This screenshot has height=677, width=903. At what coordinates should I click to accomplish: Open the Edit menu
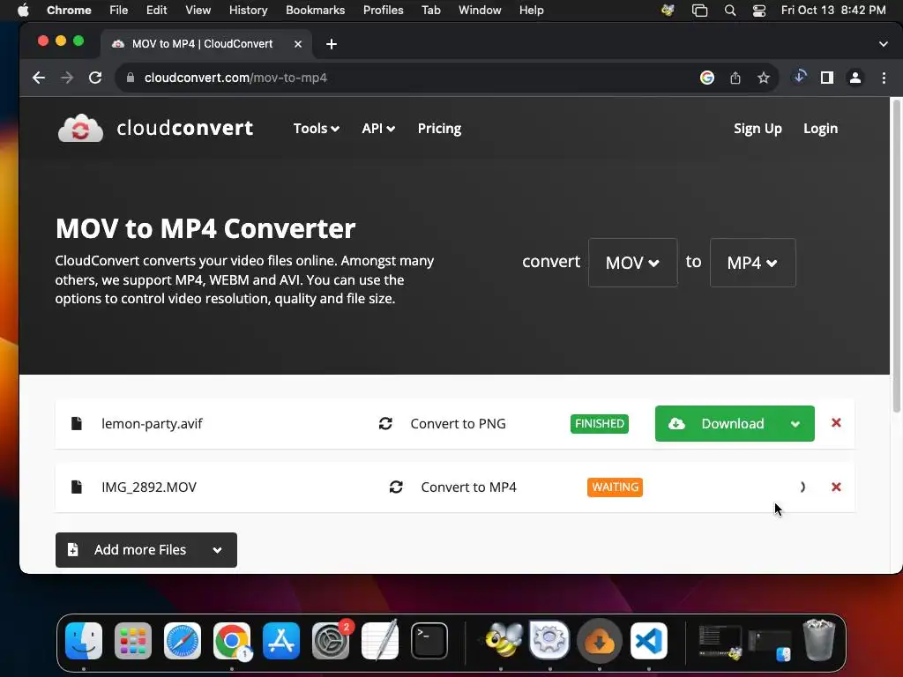click(156, 11)
